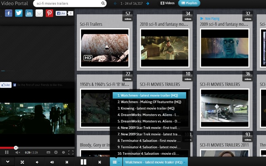Click the Now Playing indicator label
Screen dimensions: 266x166
pos(210,19)
